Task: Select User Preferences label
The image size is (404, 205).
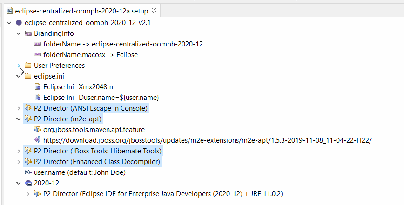Action: [59, 66]
